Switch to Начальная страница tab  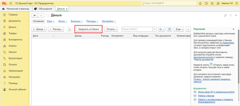[x=16, y=9]
